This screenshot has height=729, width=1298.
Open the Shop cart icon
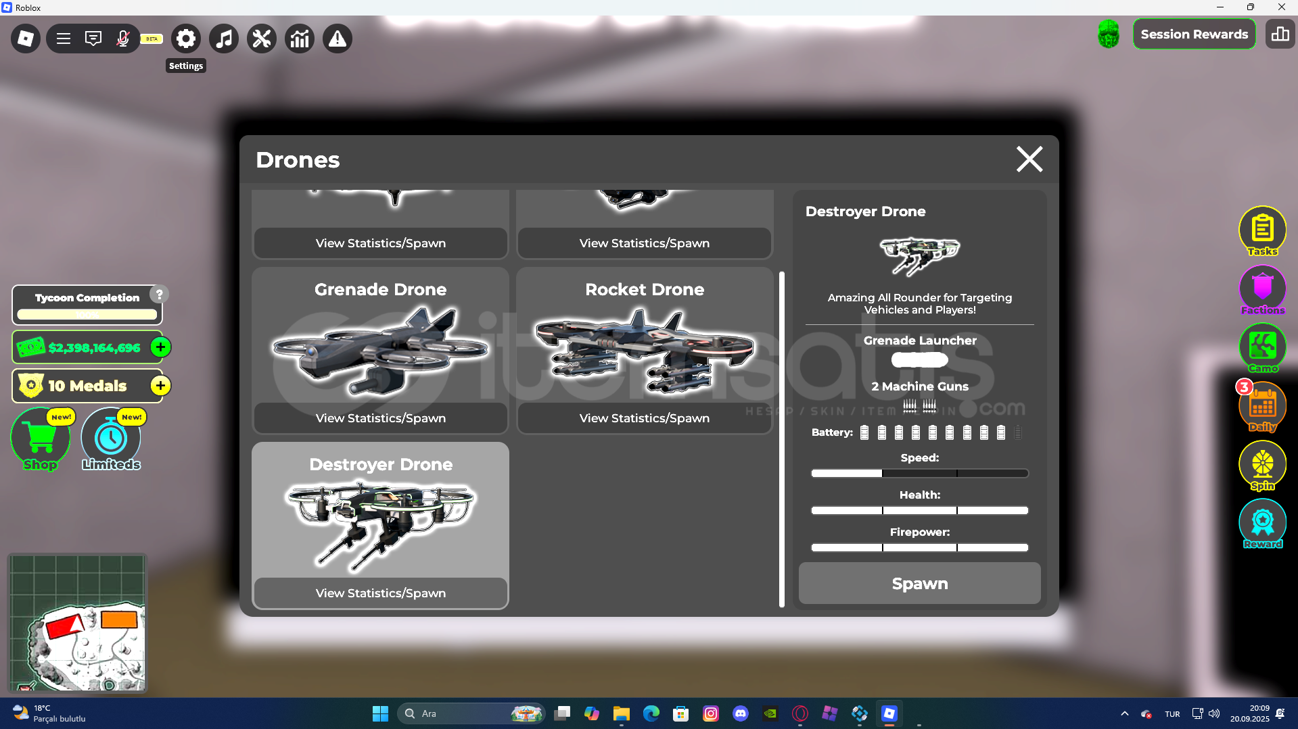(41, 439)
